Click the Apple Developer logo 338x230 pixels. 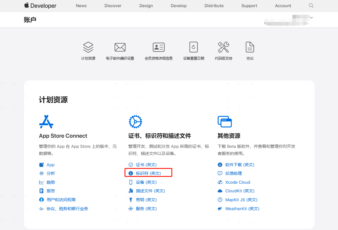pos(40,6)
